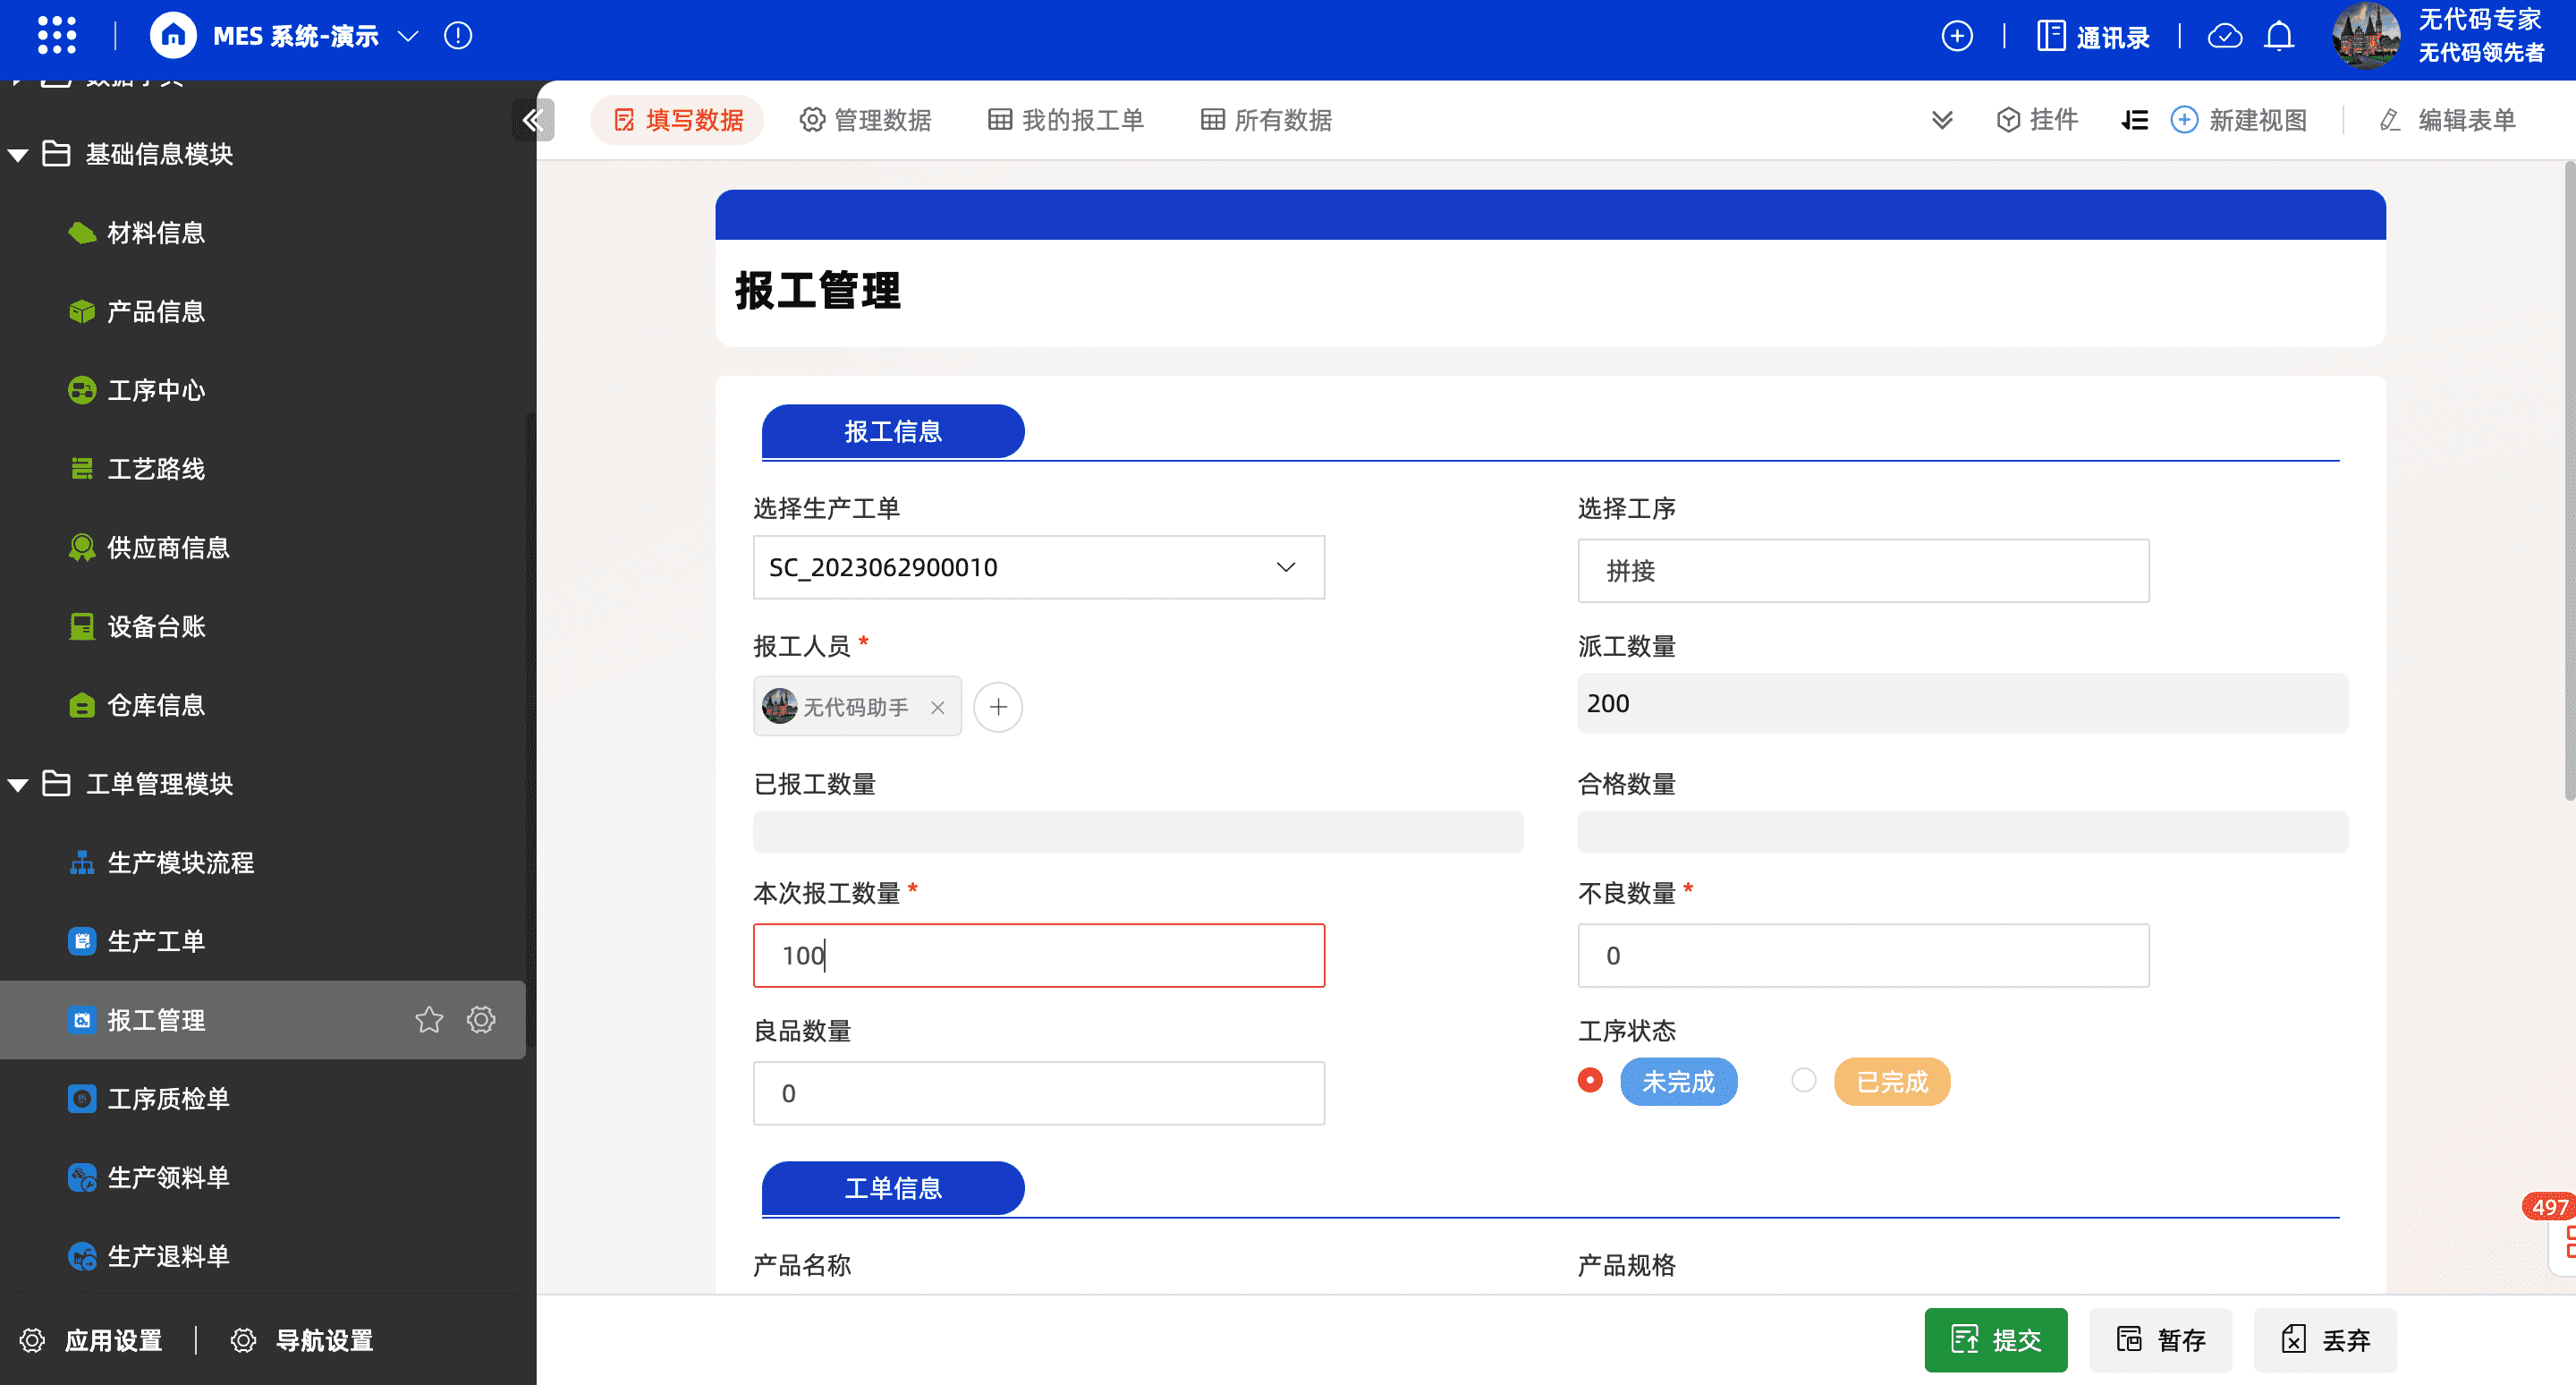Open the 选择生产工单 dropdown
The height and width of the screenshot is (1385, 2576).
[x=1285, y=568]
